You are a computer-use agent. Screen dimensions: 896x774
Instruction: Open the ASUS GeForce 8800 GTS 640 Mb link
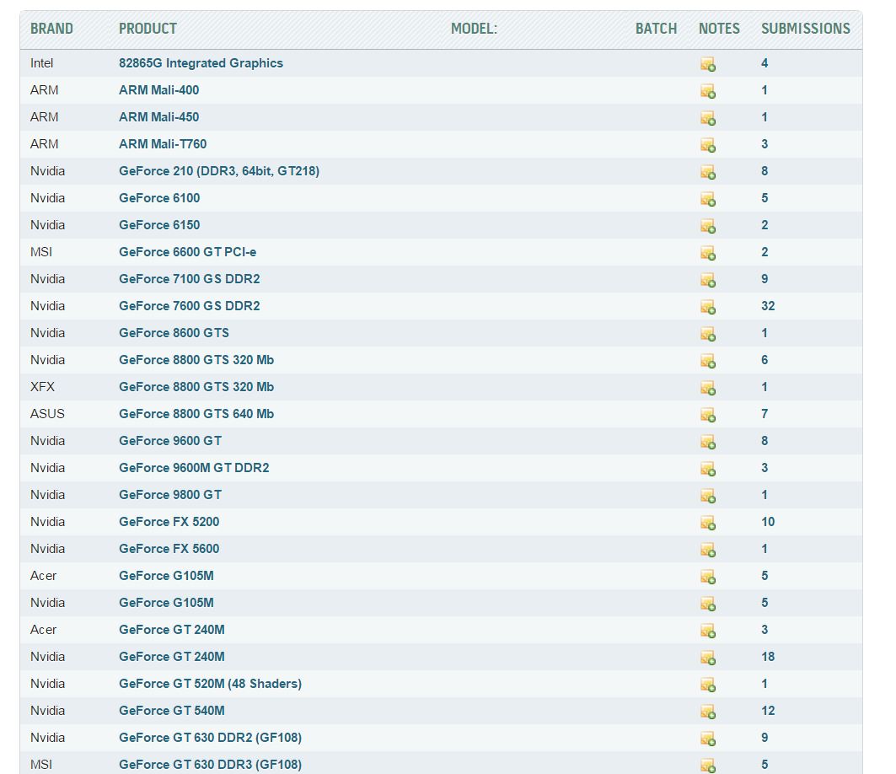pos(196,414)
